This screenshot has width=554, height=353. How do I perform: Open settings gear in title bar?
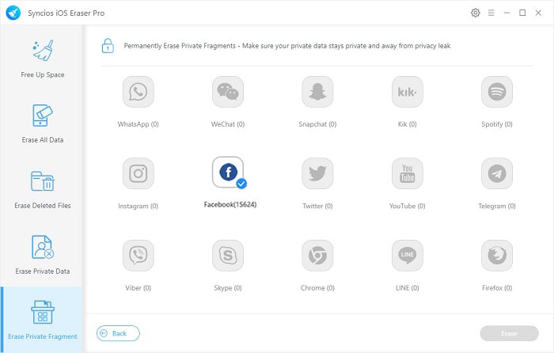click(x=476, y=13)
